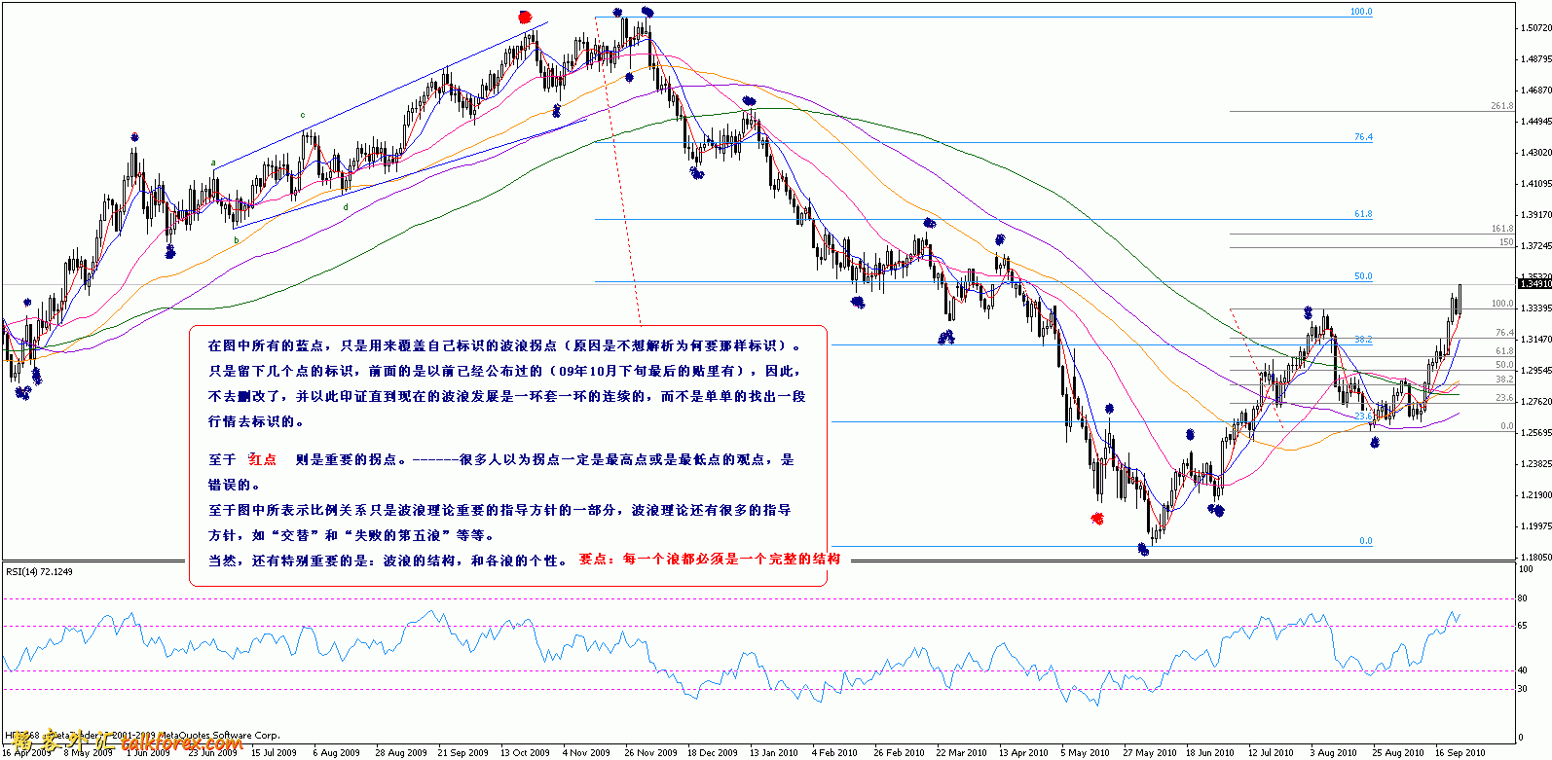Viewport: 1552px width, 760px height.
Task: Select the blue Fibonacci 100.0 level label
Action: click(1361, 12)
